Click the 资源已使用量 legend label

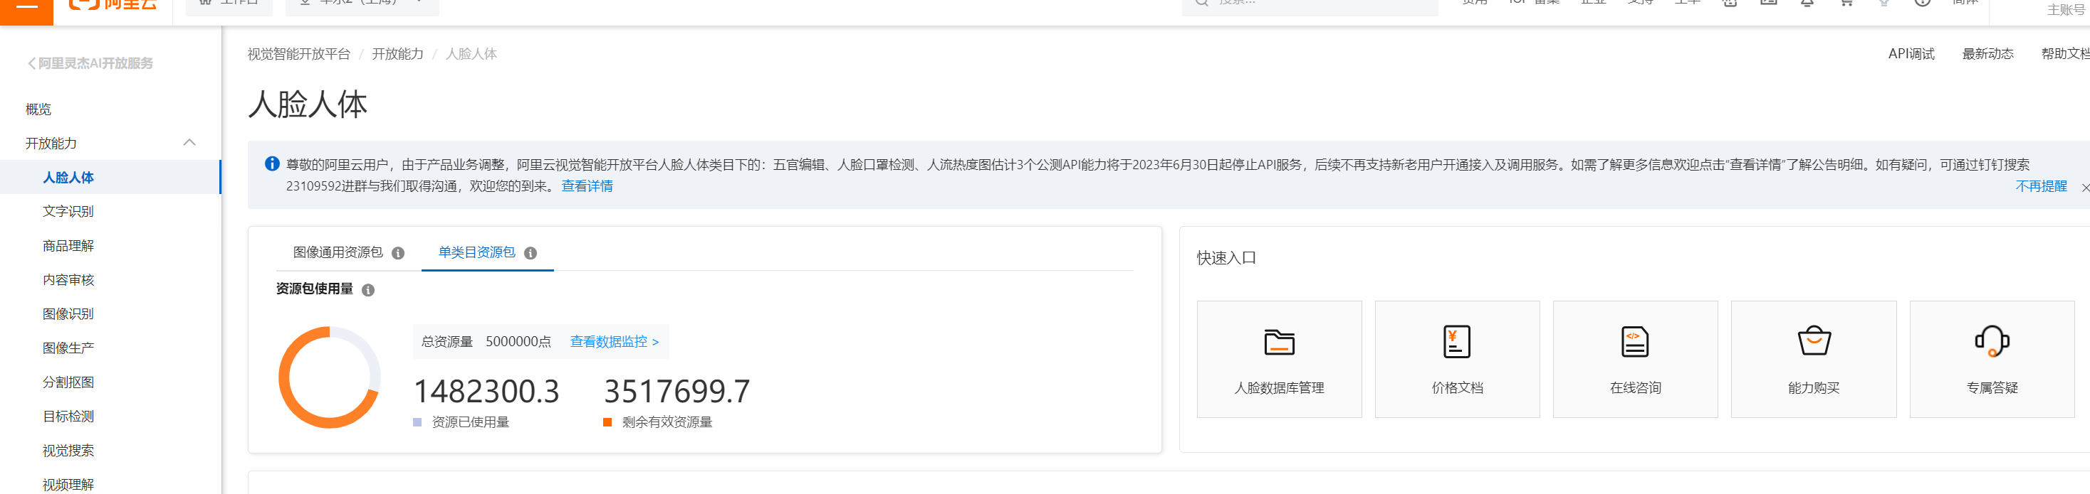point(471,422)
